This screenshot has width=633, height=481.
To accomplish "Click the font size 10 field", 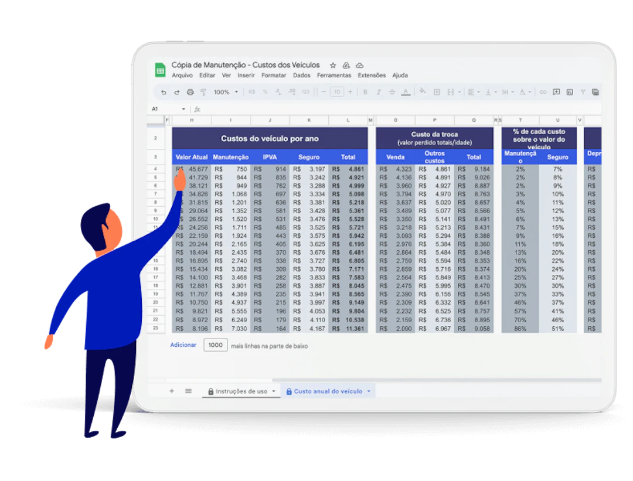I will tap(336, 92).
